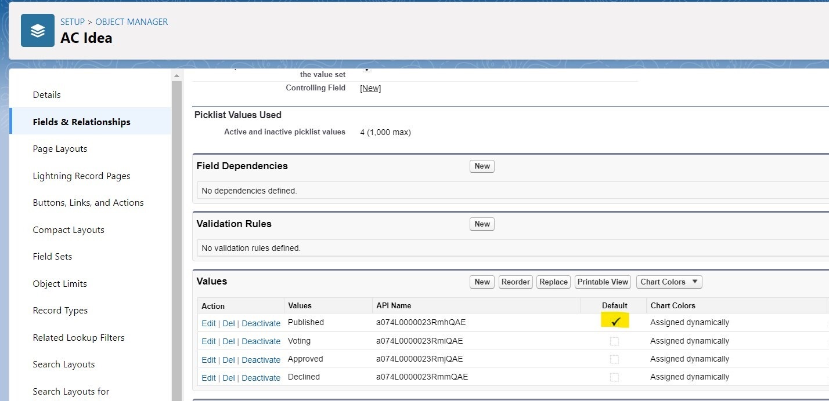The height and width of the screenshot is (401, 829).
Task: Click the Controlling Field New link
Action: (370, 88)
